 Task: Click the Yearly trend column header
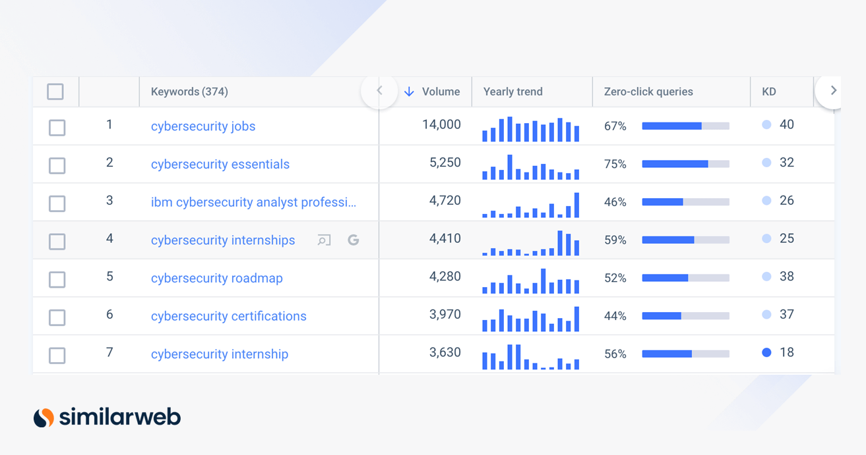(512, 92)
